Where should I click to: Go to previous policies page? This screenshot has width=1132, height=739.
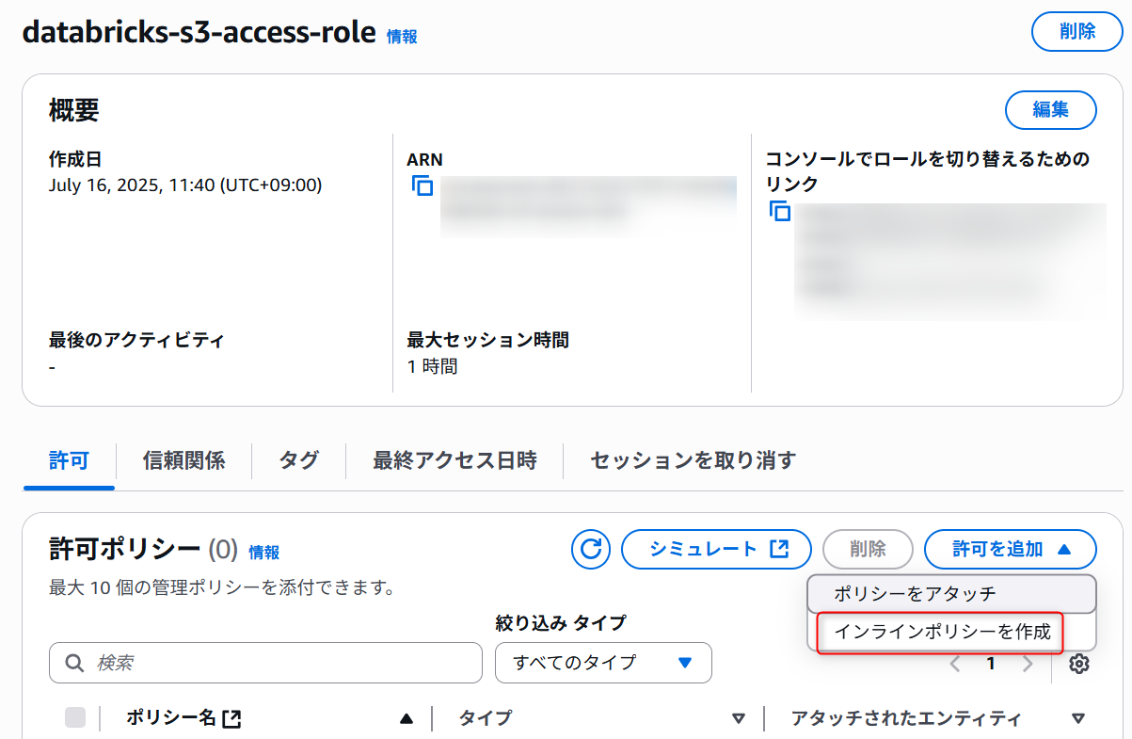955,664
